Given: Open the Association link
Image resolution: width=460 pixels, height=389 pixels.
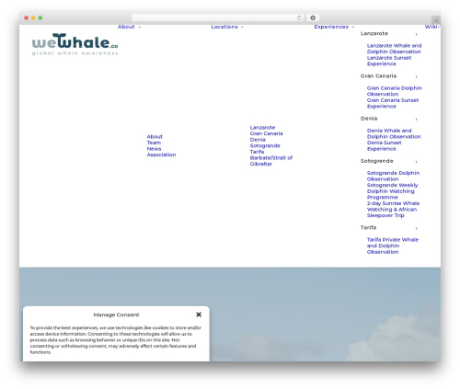Looking at the screenshot, I should pyautogui.click(x=161, y=154).
